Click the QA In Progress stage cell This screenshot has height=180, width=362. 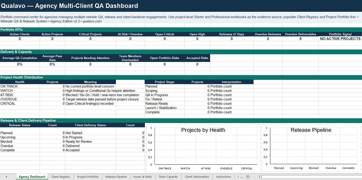coord(165,95)
